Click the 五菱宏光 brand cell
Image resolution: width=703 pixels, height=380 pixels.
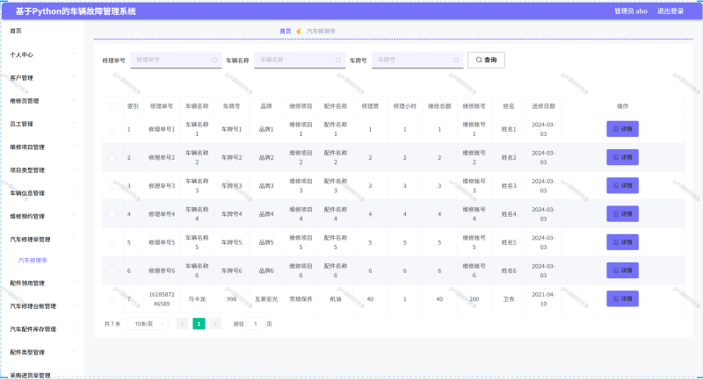point(266,299)
